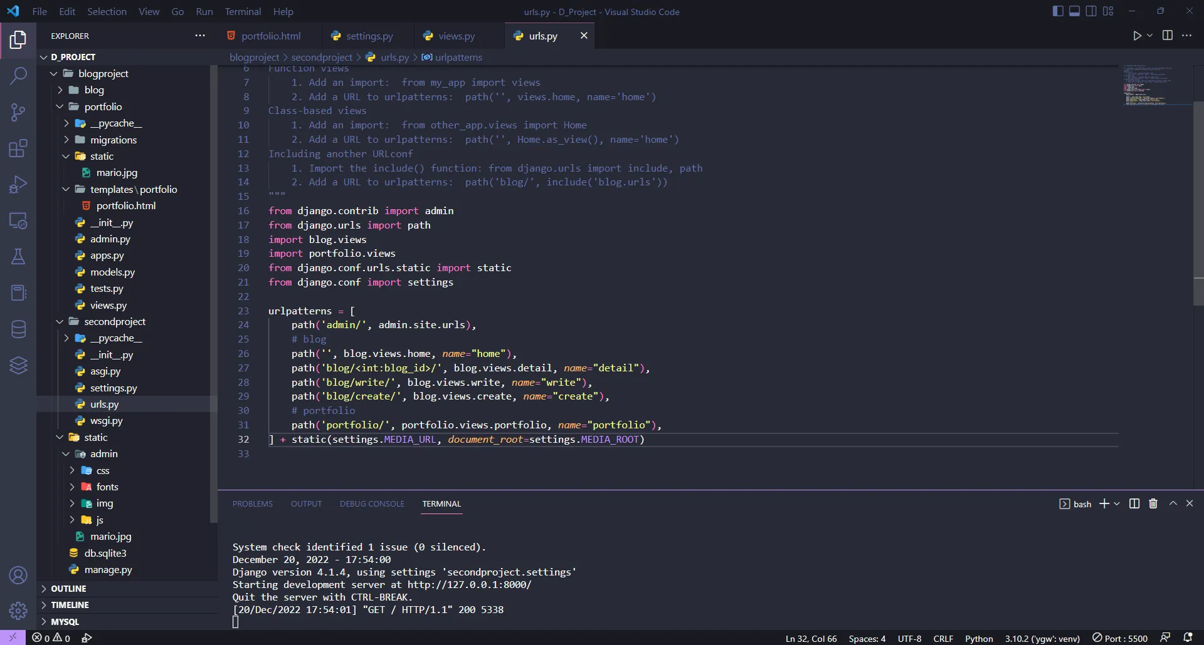Click the Python language mode indicator
Viewport: 1204px width, 645px height.
click(978, 638)
